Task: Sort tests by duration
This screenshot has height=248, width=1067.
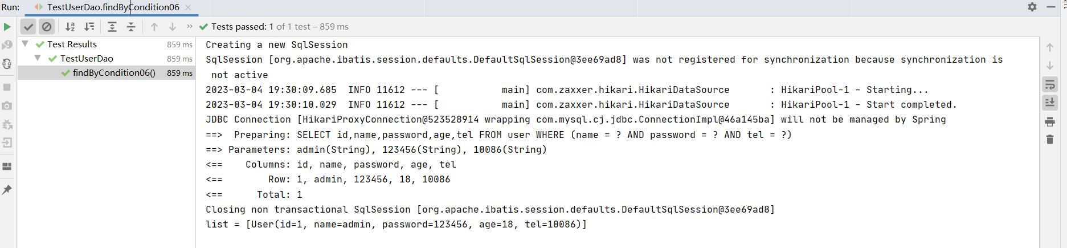Action: (89, 27)
